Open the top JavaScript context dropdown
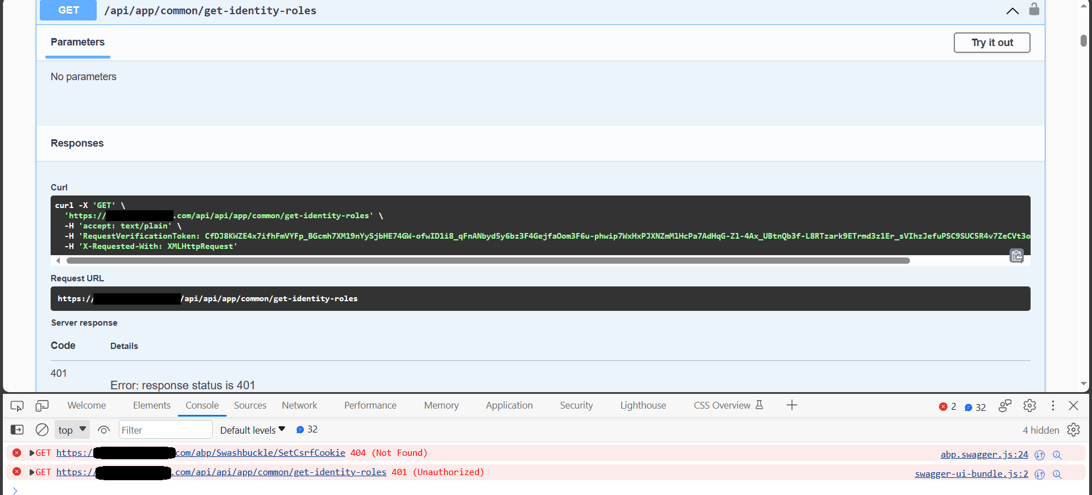Image resolution: width=1092 pixels, height=495 pixels. click(72, 430)
